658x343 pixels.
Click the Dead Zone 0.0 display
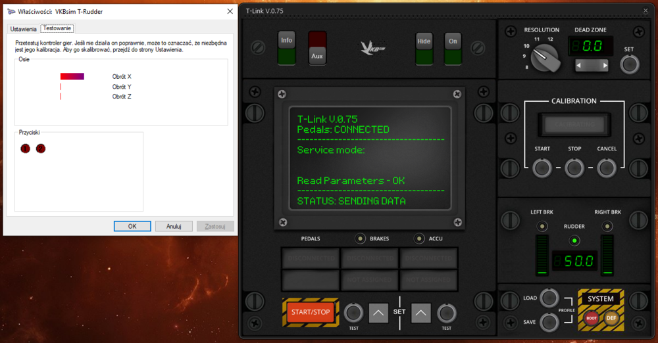tap(590, 46)
